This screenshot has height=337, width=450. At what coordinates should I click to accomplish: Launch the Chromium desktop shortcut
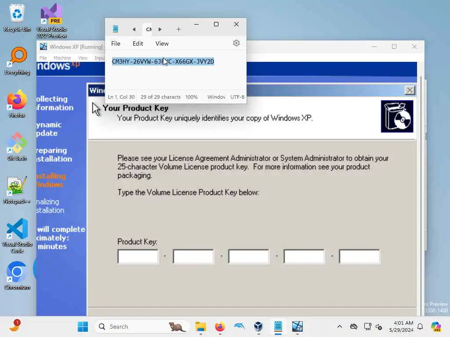[x=17, y=276]
